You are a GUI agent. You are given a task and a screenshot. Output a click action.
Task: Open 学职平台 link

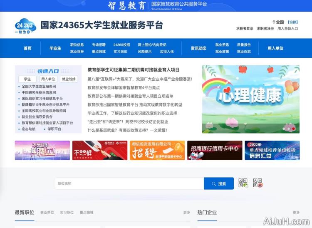(x=54, y=129)
